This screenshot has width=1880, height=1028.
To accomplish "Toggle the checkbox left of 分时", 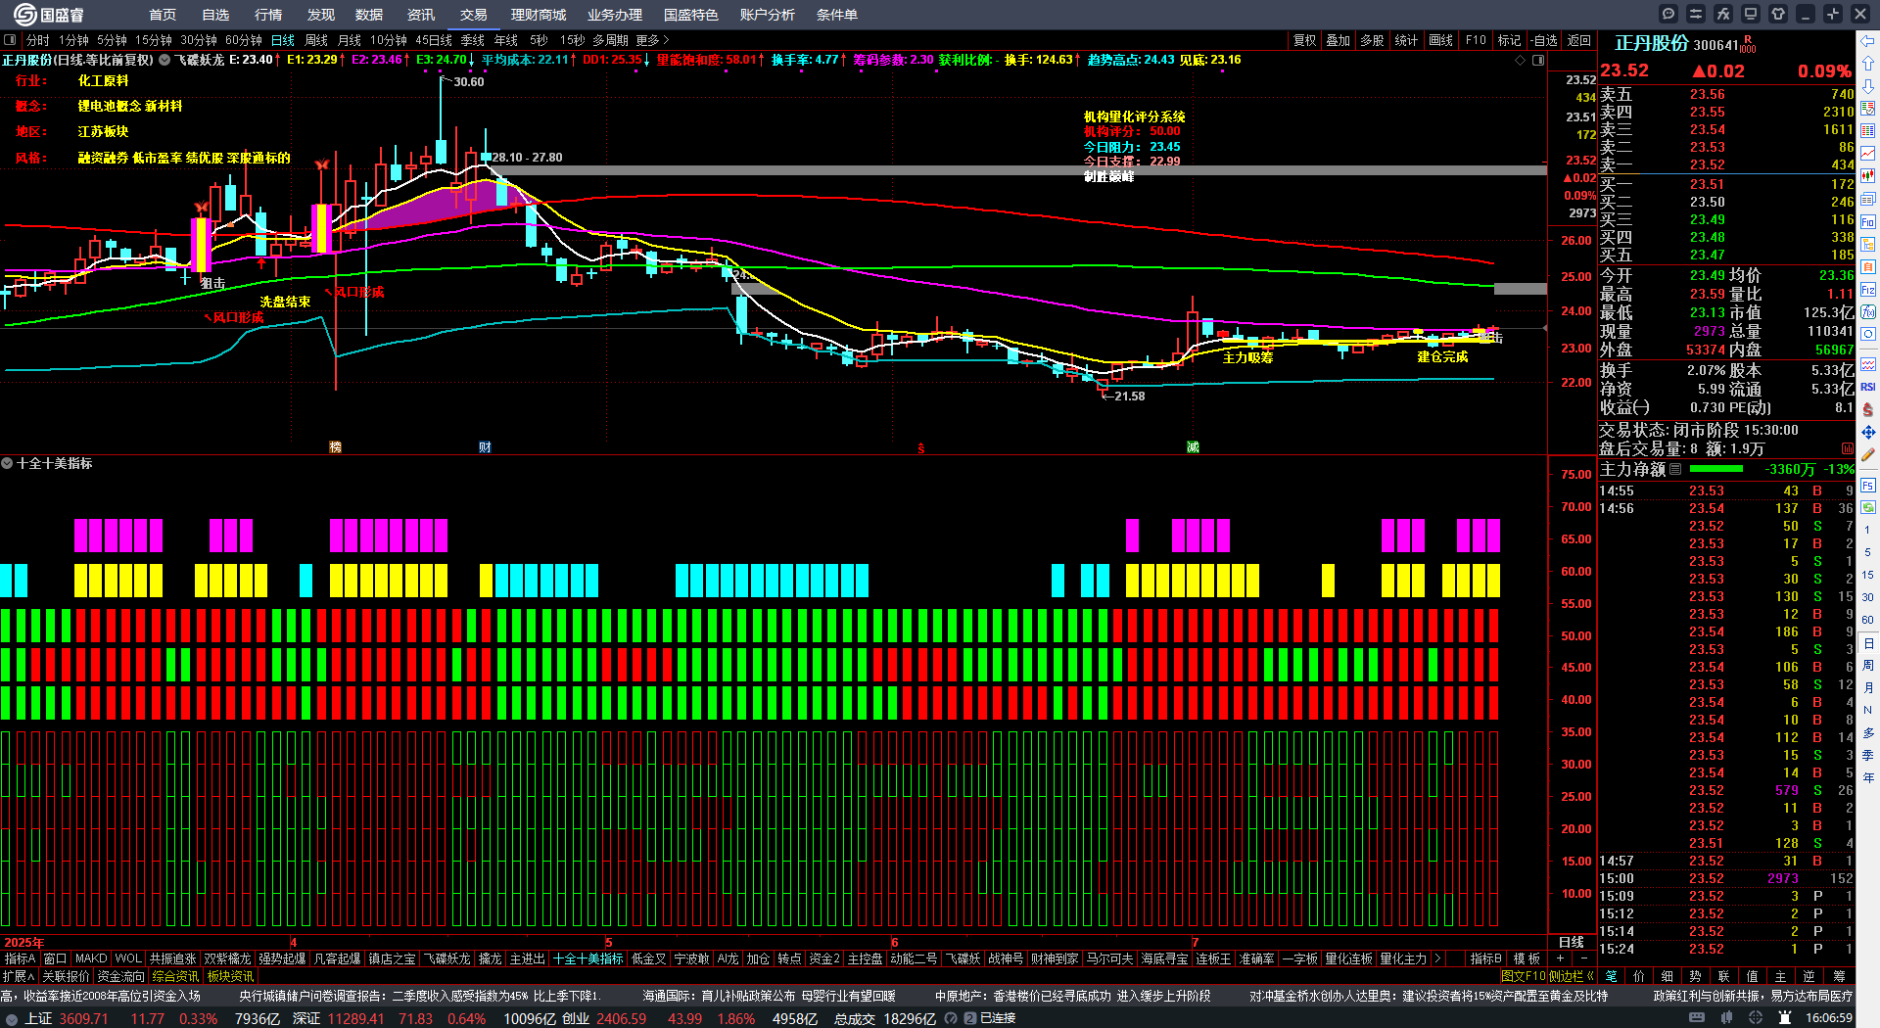I will [x=11, y=40].
